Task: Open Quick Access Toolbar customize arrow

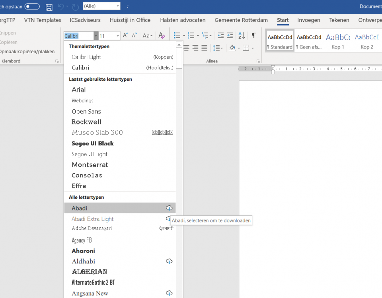Action: click(x=128, y=7)
